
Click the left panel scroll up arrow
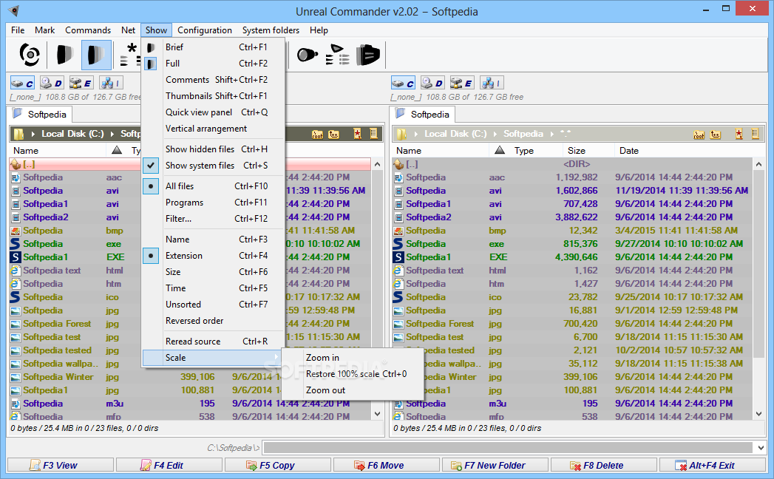pos(377,164)
